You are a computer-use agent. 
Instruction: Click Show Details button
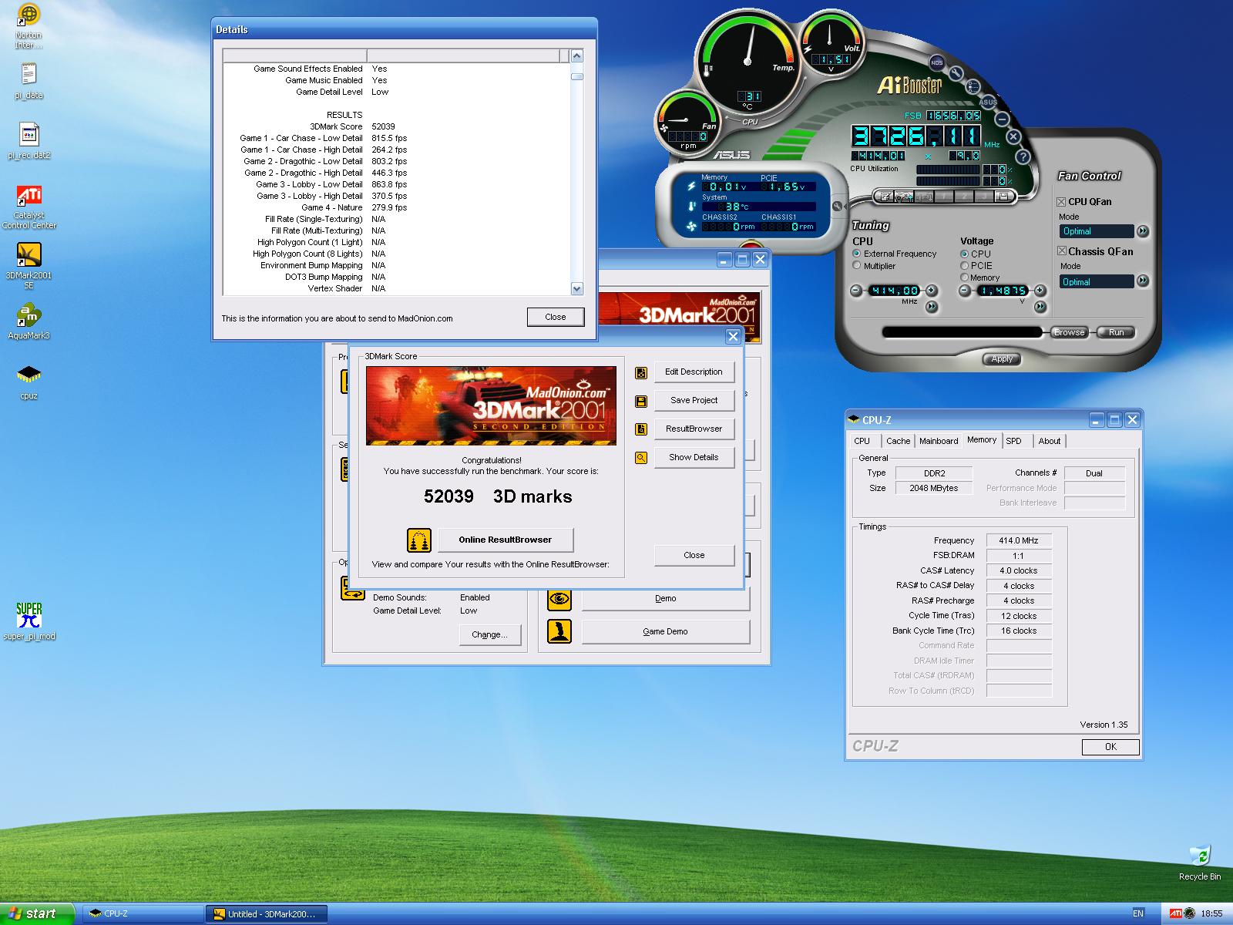pyautogui.click(x=694, y=457)
